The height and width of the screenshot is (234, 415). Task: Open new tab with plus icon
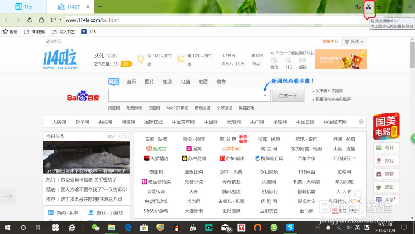click(x=100, y=7)
